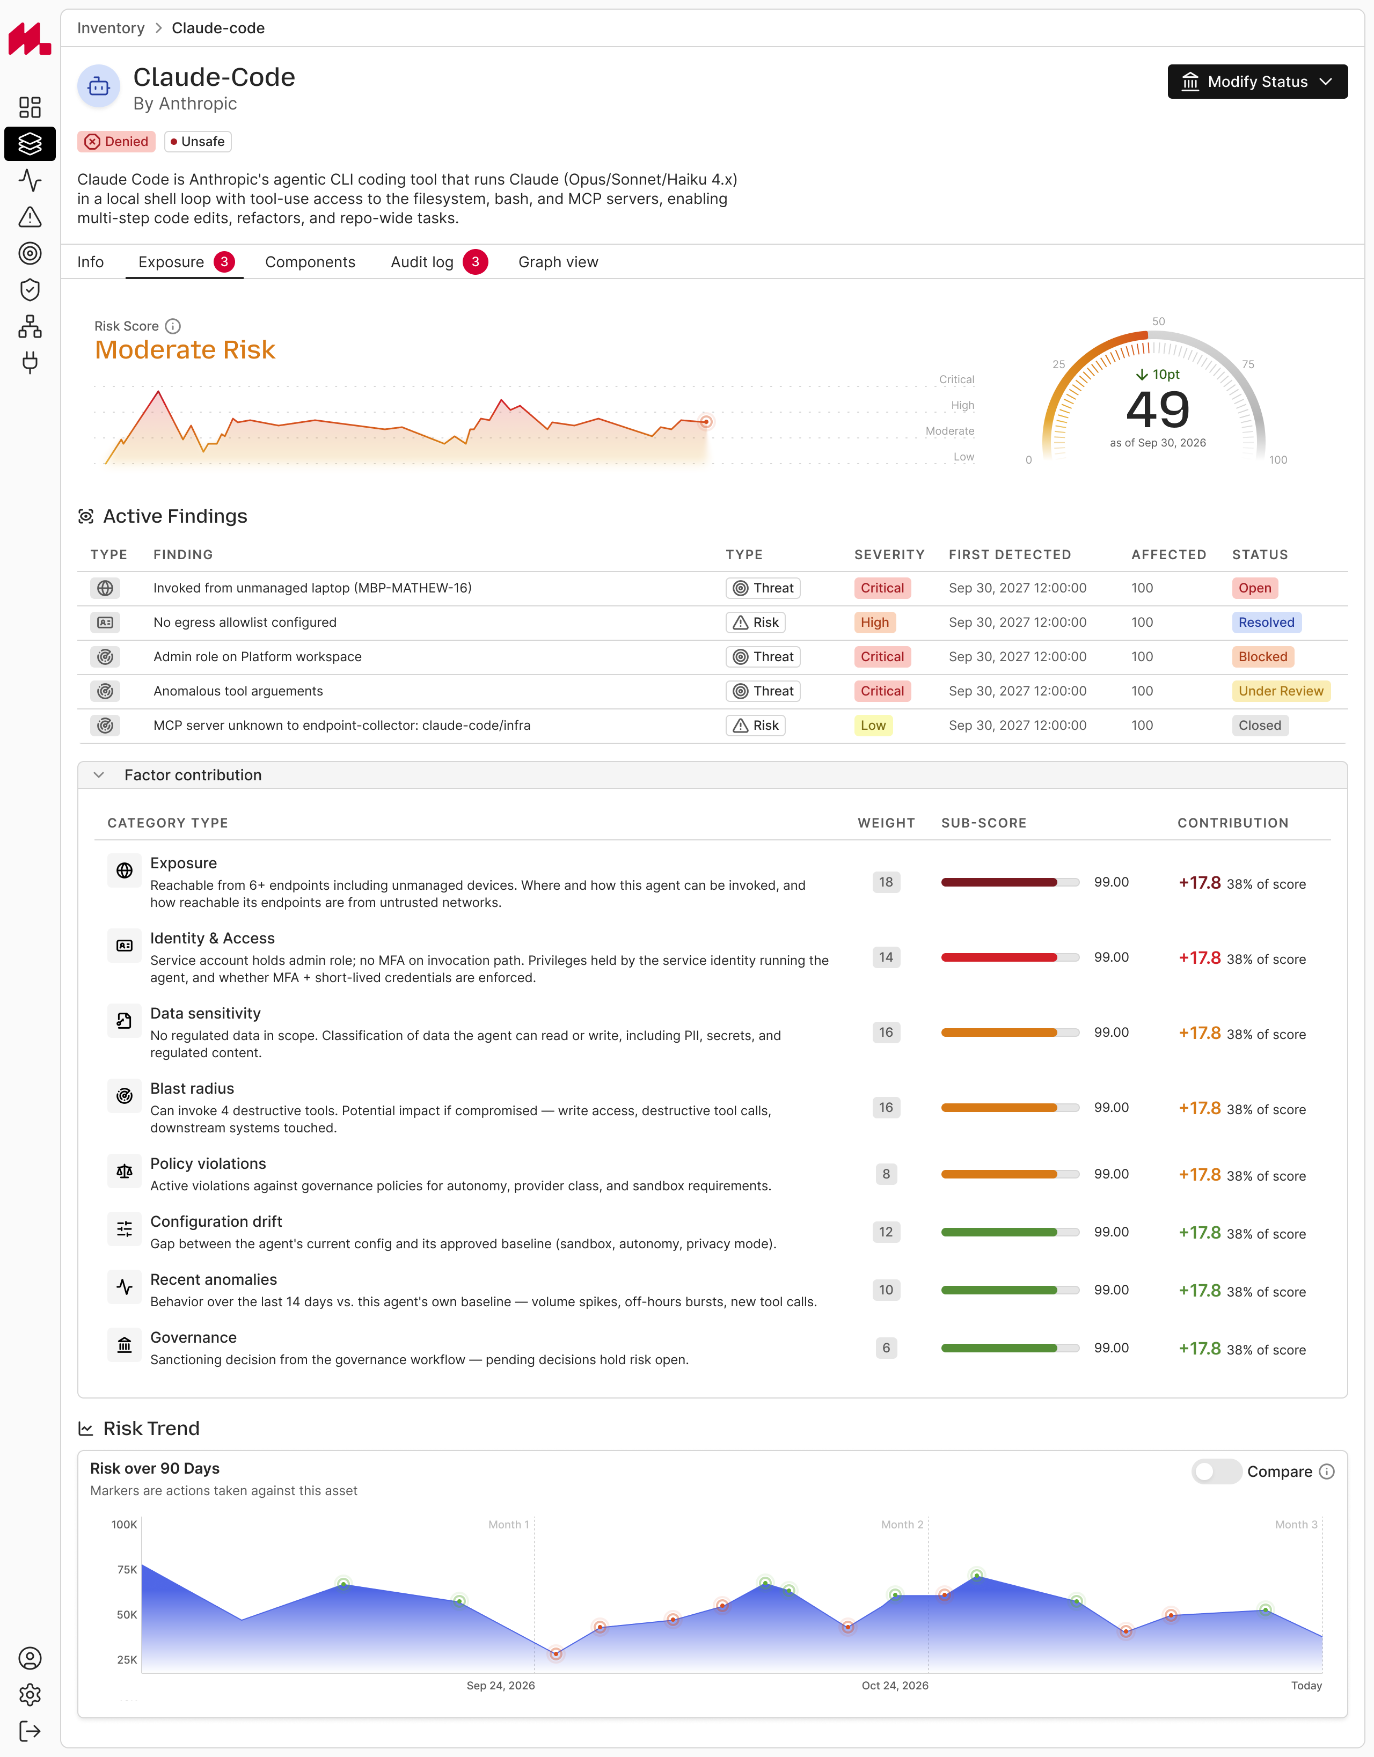
Task: Toggle the Compare switch on
Action: click(x=1216, y=1472)
